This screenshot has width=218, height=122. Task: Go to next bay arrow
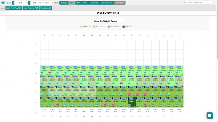pyautogui.click(x=29, y=3)
